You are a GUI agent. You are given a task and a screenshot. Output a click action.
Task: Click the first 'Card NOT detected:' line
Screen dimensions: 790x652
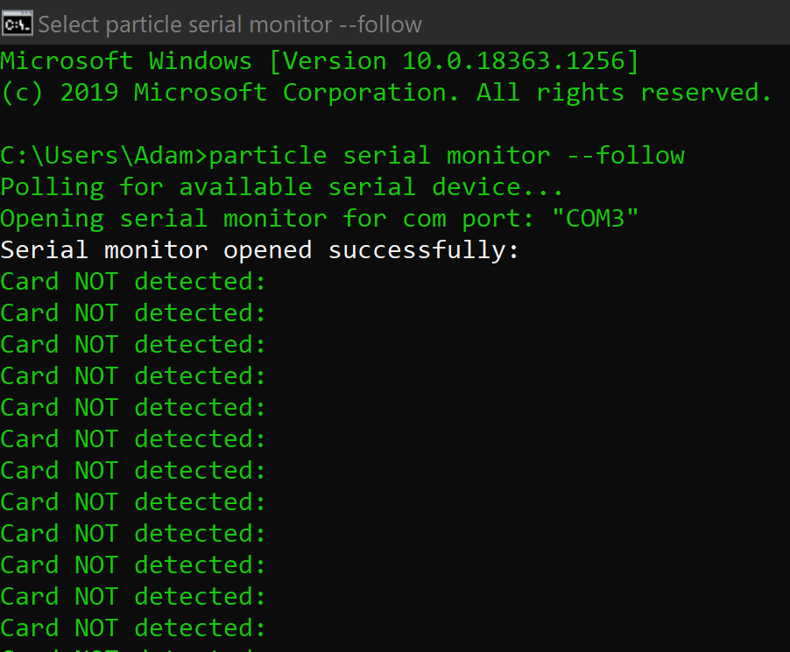[133, 282]
